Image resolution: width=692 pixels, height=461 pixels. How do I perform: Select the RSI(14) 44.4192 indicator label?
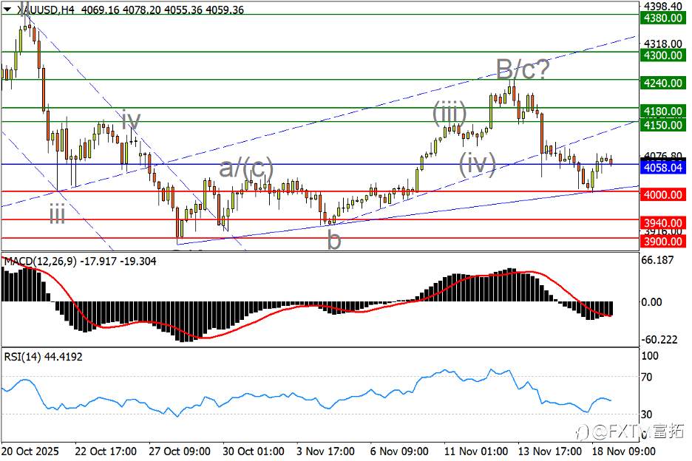(43, 356)
